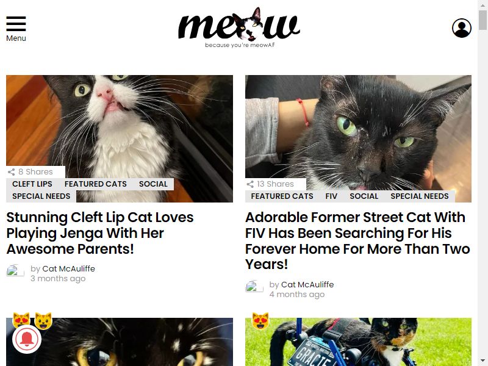This screenshot has width=488, height=366.
Task: Open the SOCIAL tag on cleft lip article
Action: tap(153, 184)
